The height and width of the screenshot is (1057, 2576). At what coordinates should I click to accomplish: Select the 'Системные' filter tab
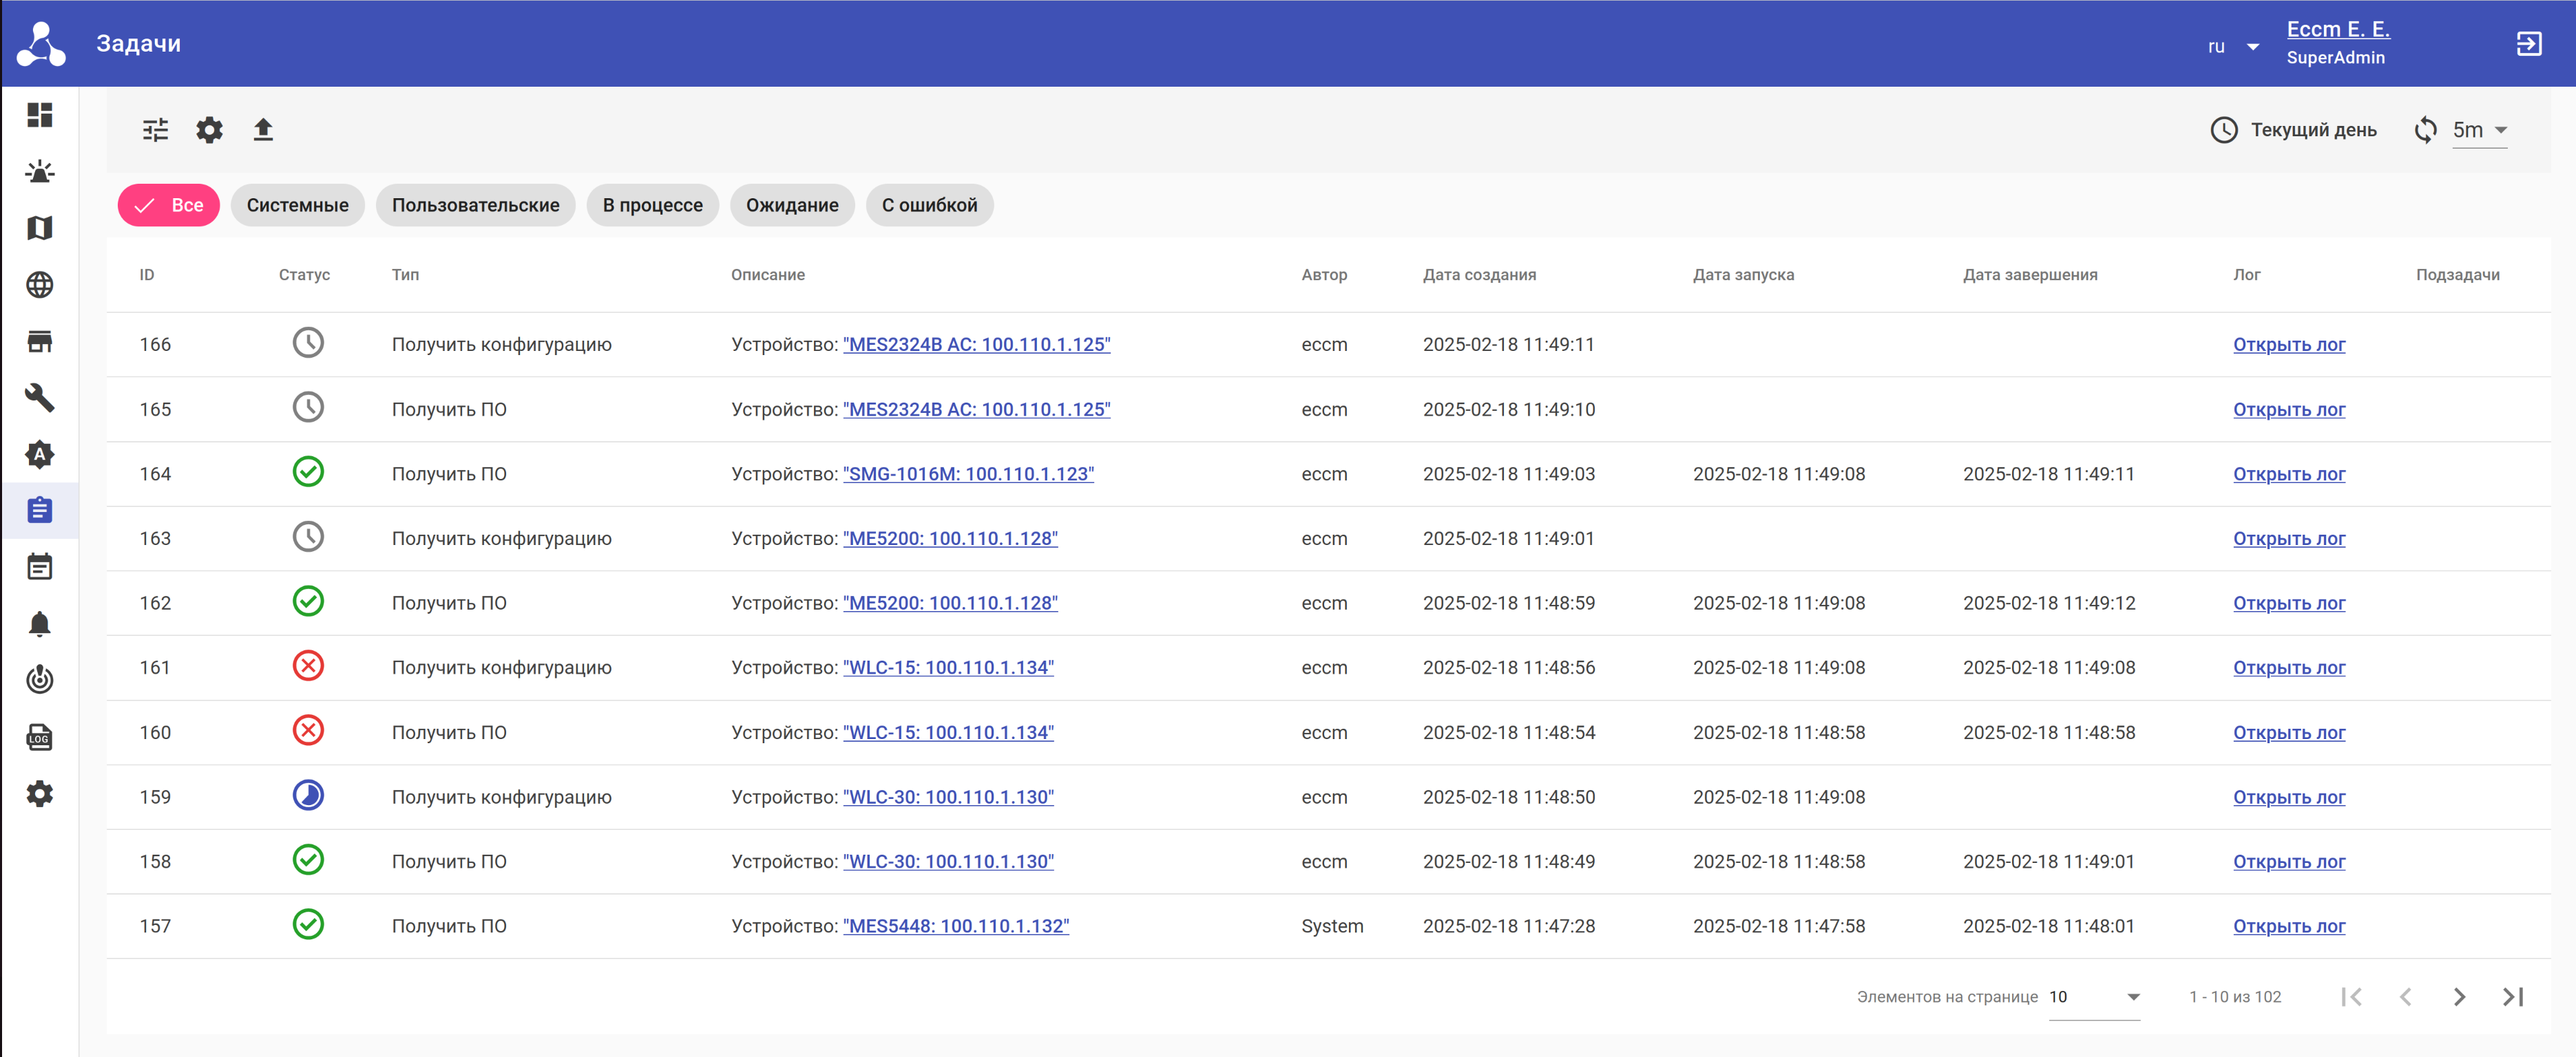pos(297,205)
